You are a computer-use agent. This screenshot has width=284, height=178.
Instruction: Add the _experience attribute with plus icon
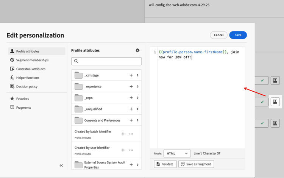click(x=131, y=87)
